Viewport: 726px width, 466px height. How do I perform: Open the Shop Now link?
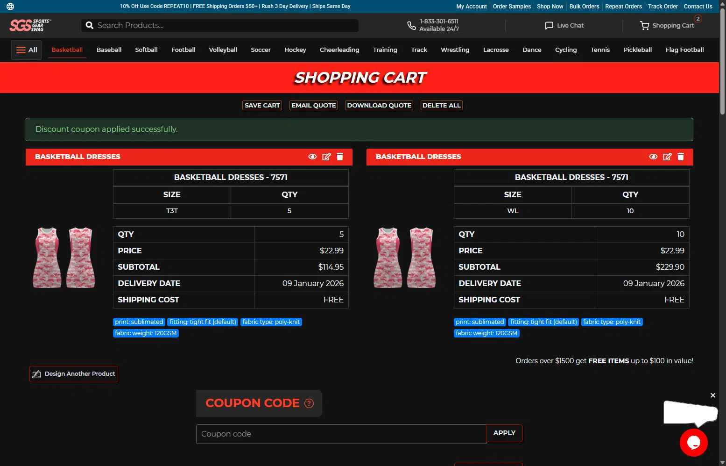tap(550, 7)
